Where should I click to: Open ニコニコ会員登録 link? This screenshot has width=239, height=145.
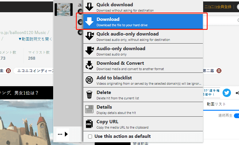(218, 7)
